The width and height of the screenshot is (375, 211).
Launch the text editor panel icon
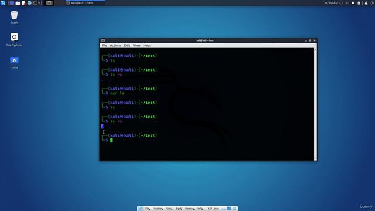tap(23, 3)
